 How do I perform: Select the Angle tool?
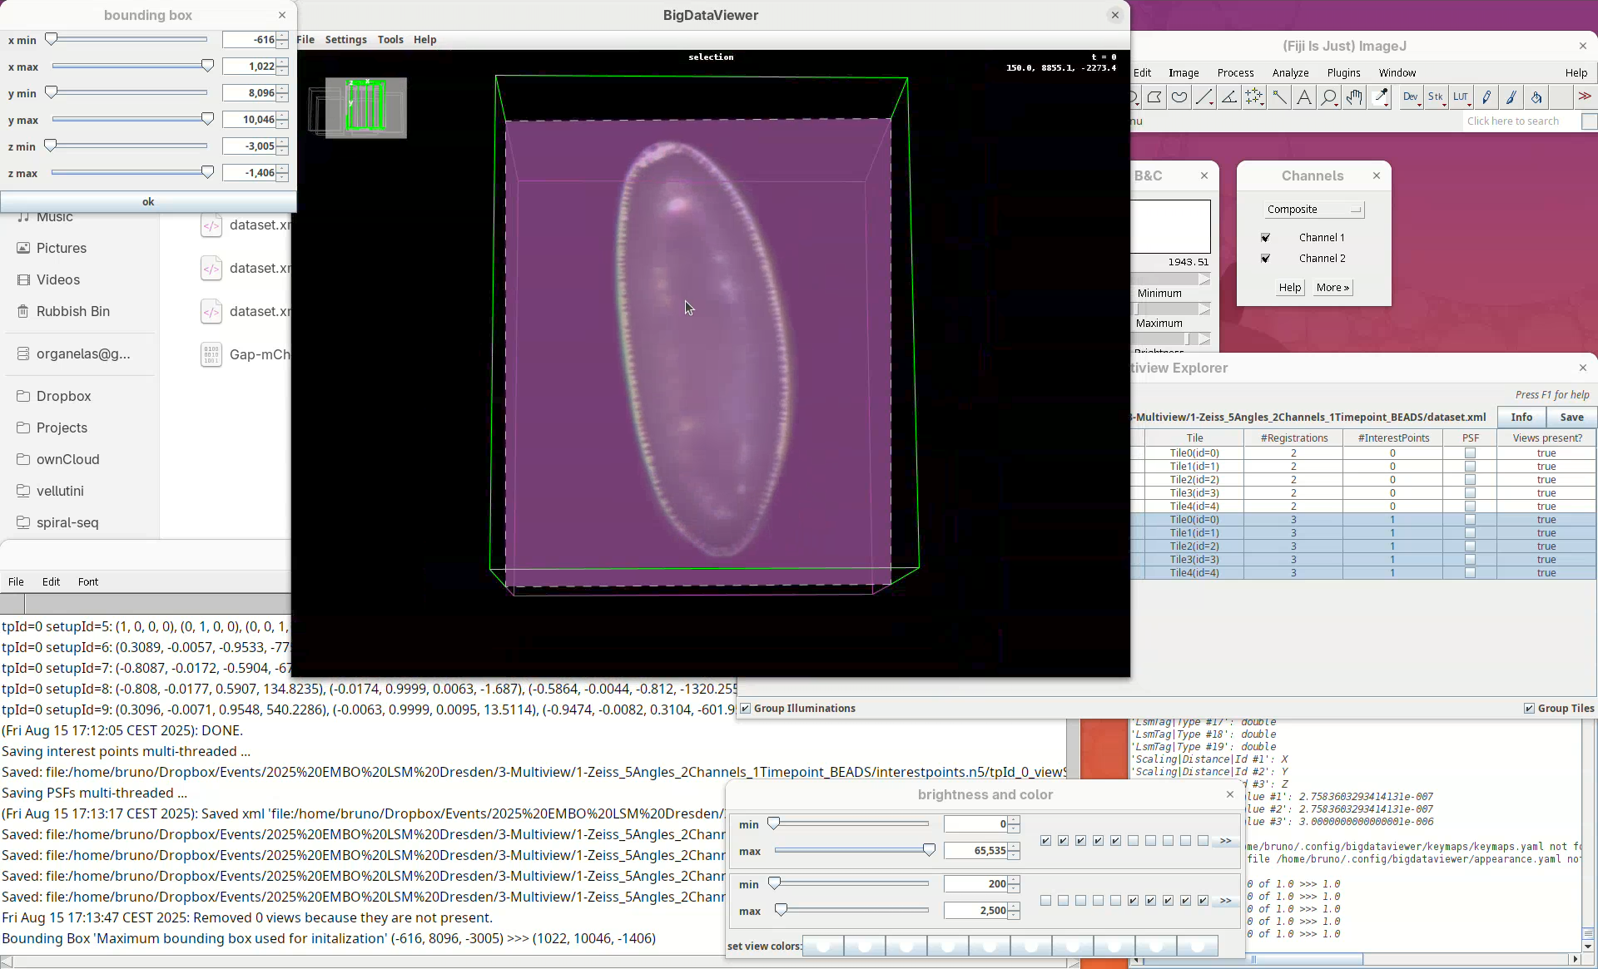1229,98
